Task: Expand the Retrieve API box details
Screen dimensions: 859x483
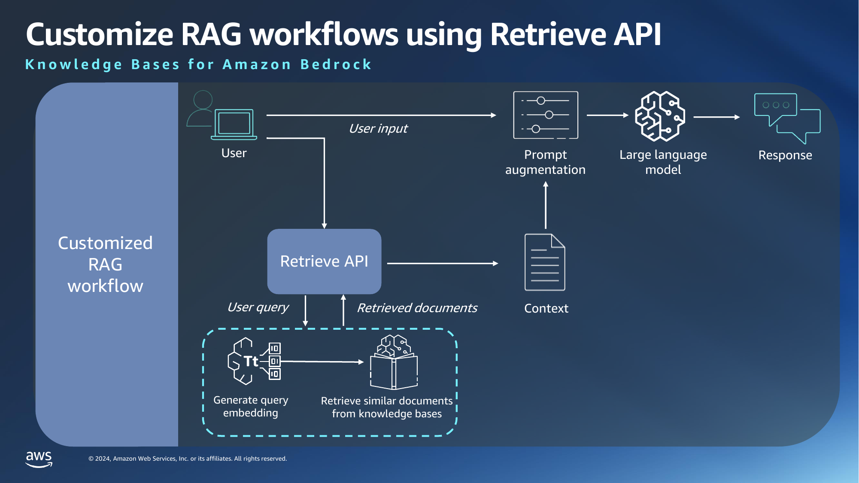Action: click(324, 261)
